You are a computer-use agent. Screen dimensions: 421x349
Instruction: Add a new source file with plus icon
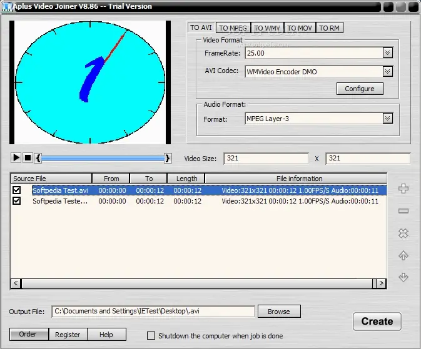403,189
